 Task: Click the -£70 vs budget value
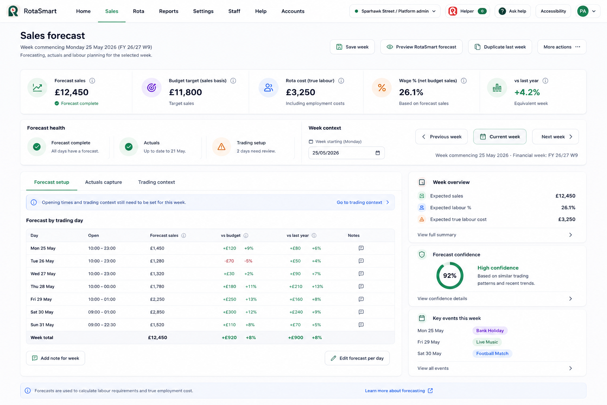[229, 261]
